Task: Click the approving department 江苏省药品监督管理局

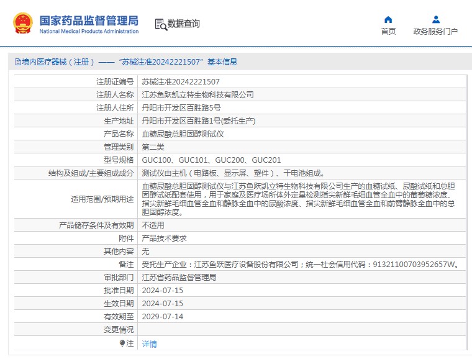Action: (179, 278)
